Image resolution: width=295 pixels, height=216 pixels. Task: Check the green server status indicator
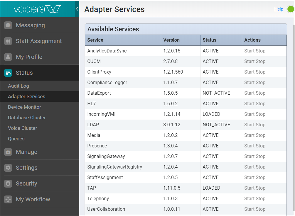point(290,9)
